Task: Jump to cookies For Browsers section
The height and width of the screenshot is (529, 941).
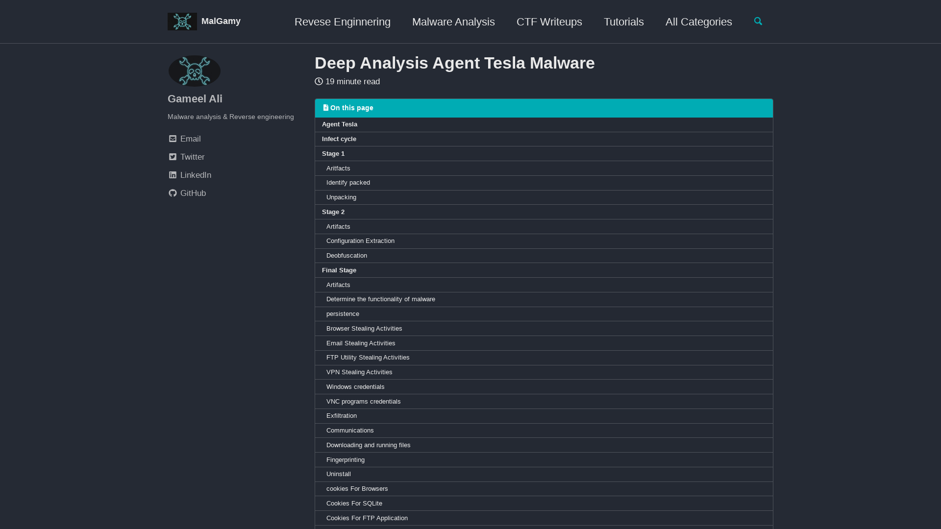Action: (544, 489)
